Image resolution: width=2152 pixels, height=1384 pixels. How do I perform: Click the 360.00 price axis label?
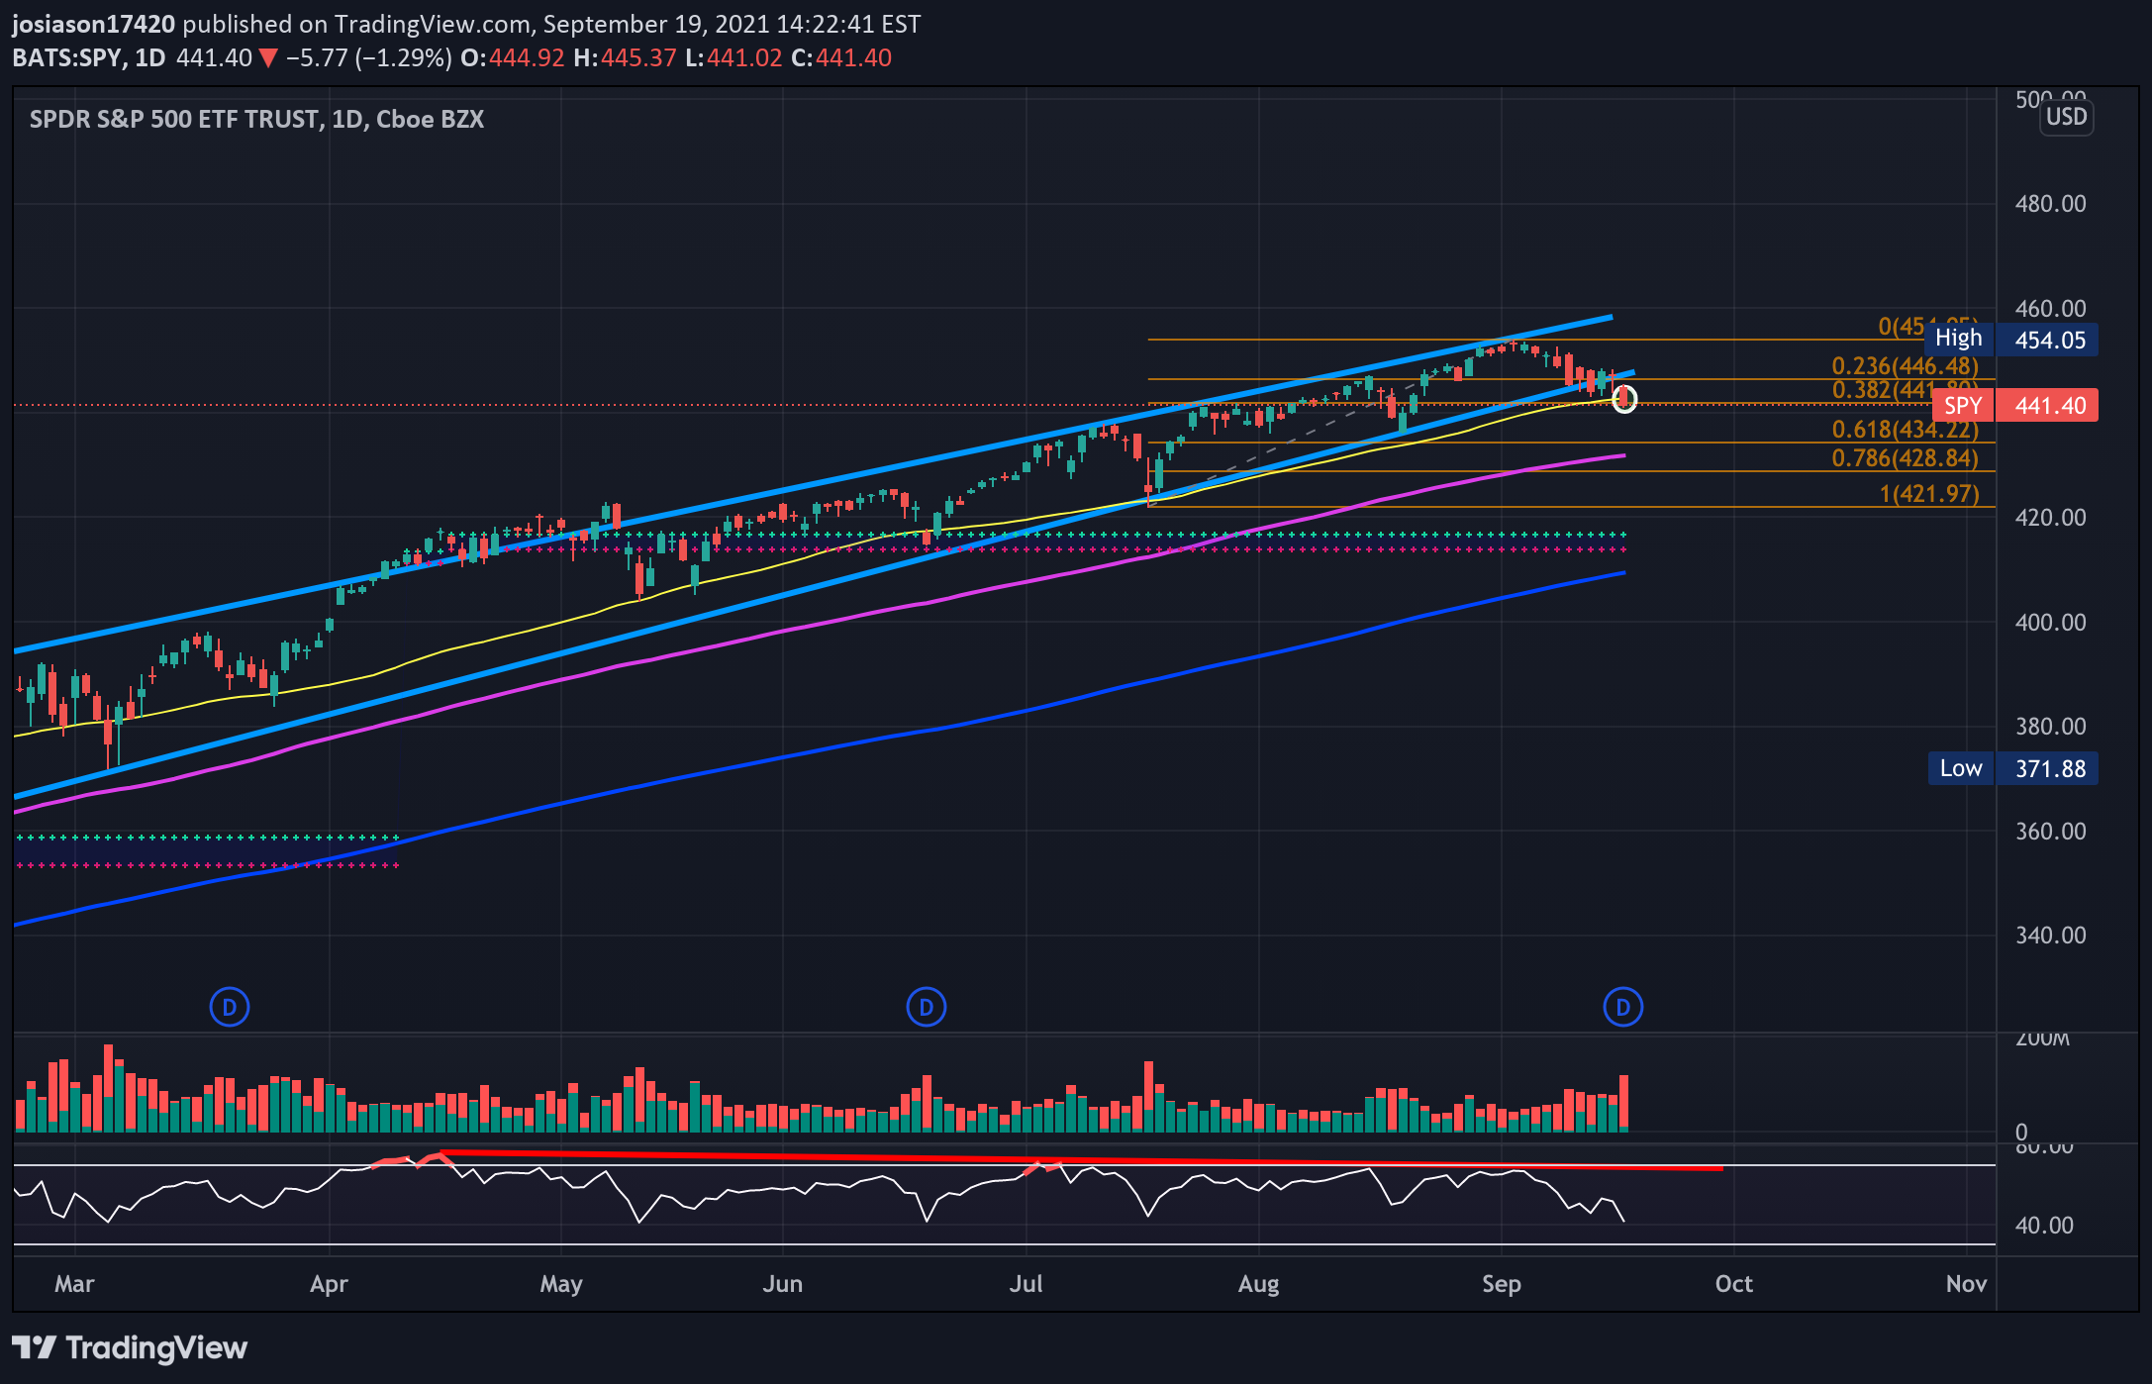tap(2051, 831)
